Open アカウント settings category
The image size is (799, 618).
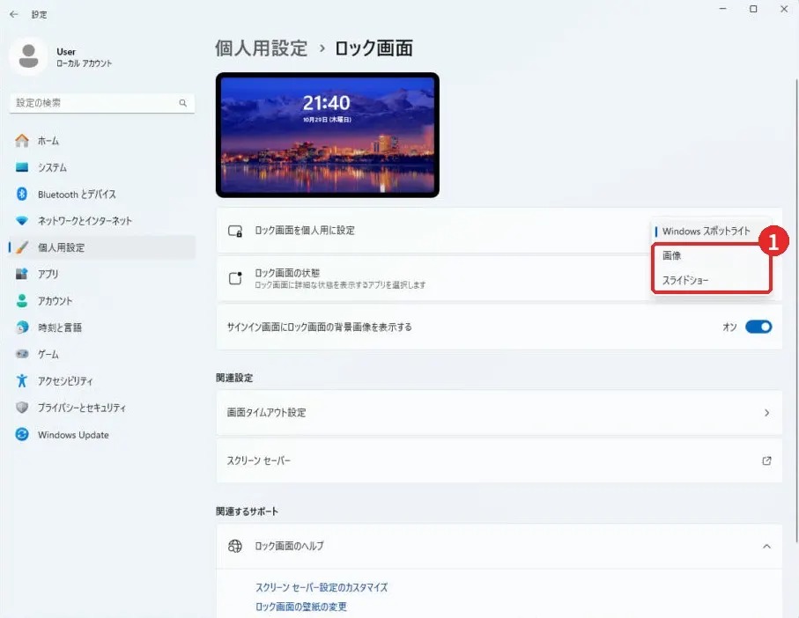102,301
